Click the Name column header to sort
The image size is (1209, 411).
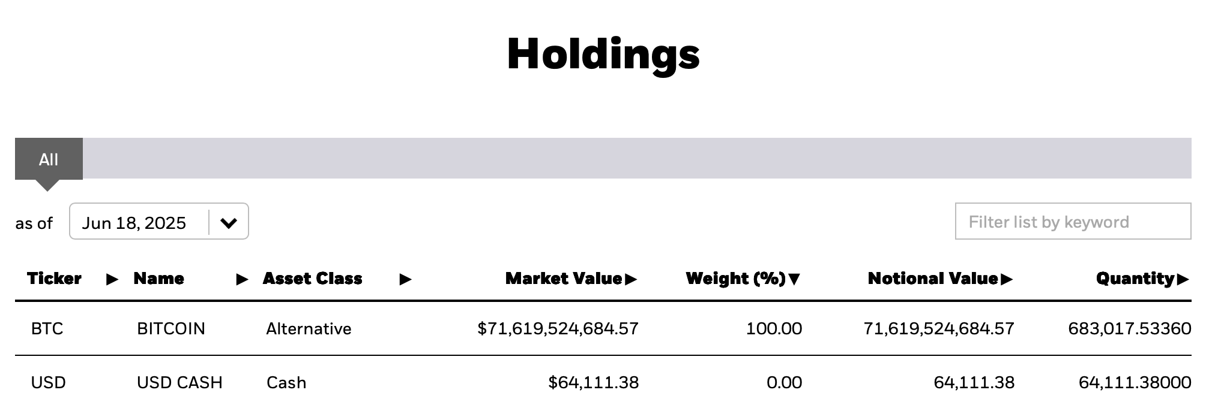pos(158,279)
